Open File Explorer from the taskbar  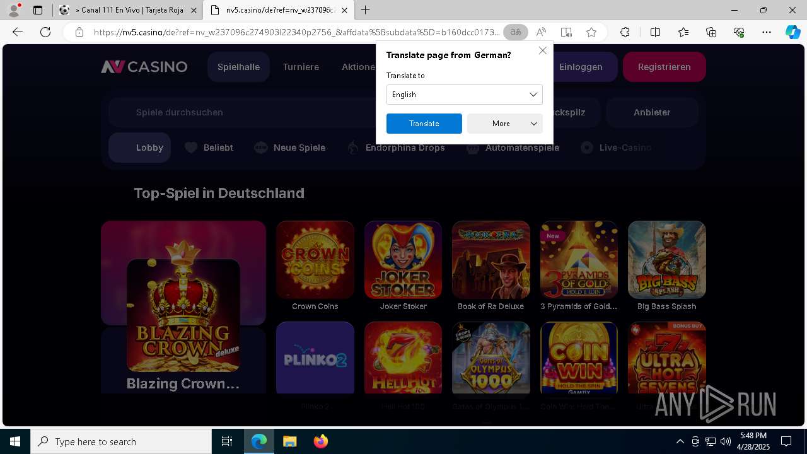pyautogui.click(x=289, y=441)
